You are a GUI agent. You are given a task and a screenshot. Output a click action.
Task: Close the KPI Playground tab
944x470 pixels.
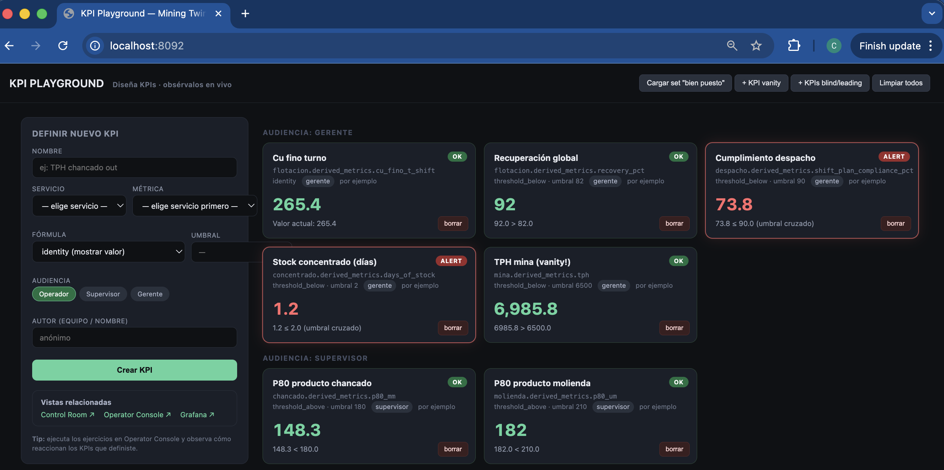218,14
